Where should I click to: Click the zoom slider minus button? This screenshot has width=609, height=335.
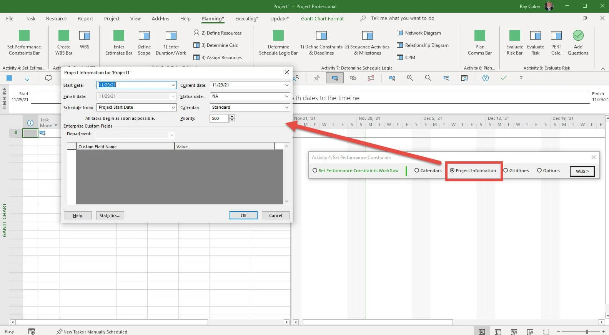click(559, 332)
